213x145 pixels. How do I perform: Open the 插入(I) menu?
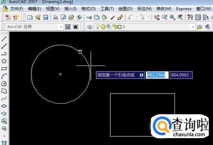(70, 9)
